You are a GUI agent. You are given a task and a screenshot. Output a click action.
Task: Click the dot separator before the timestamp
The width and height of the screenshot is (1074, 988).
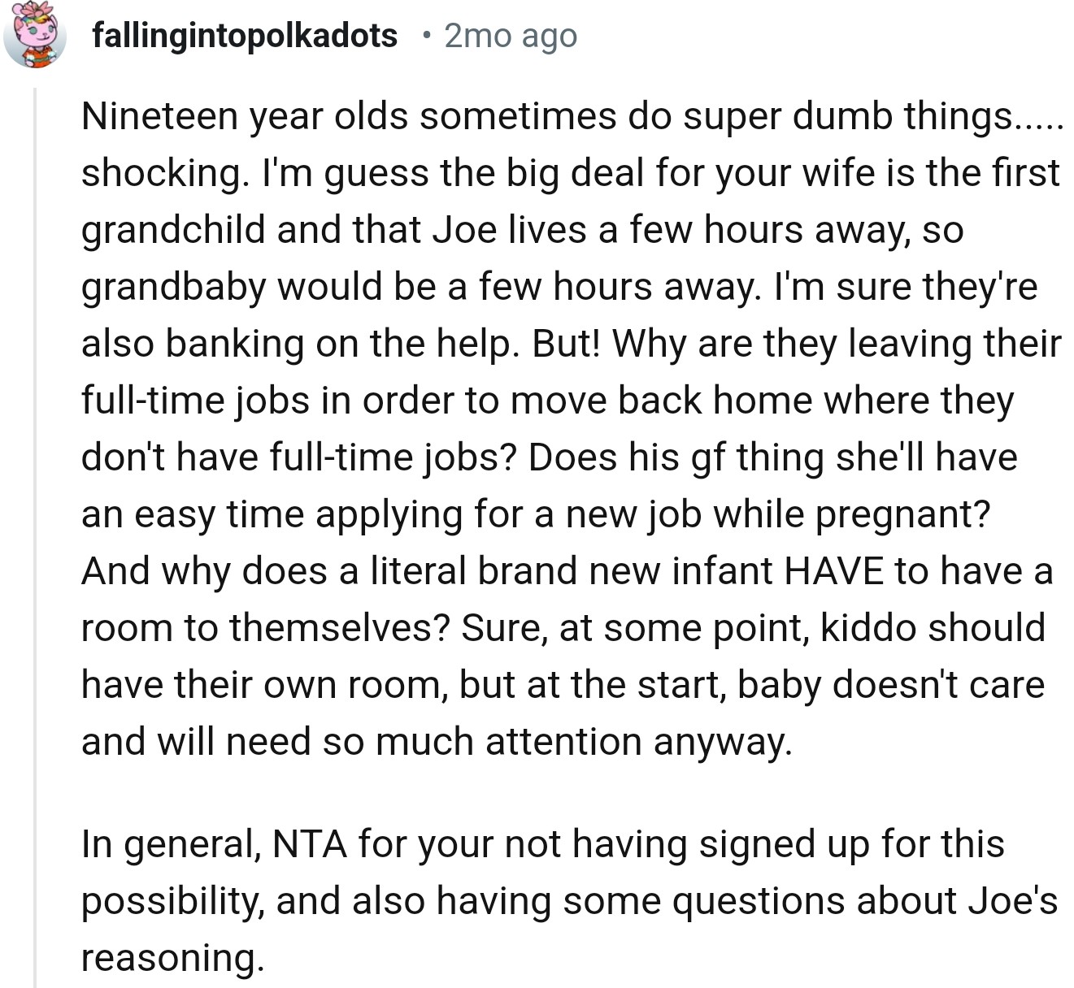[426, 36]
